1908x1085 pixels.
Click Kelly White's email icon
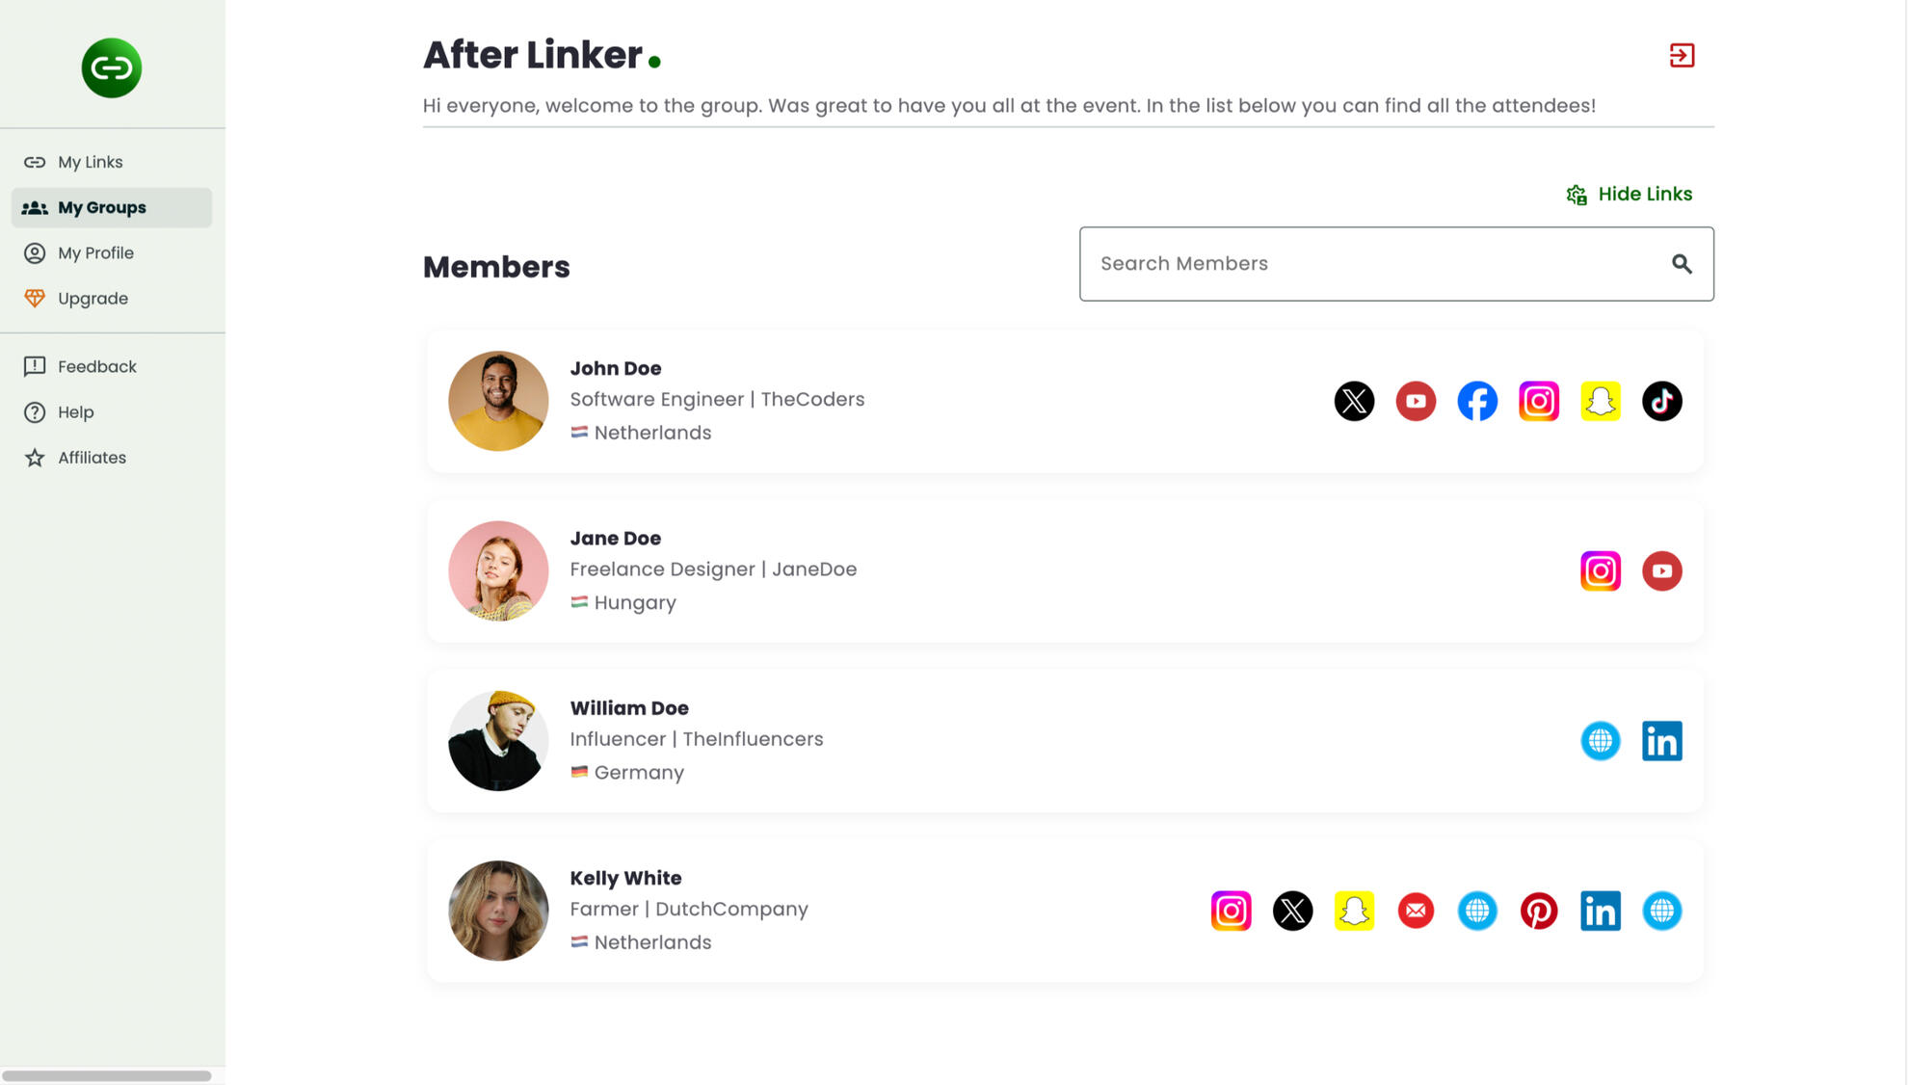(1415, 911)
